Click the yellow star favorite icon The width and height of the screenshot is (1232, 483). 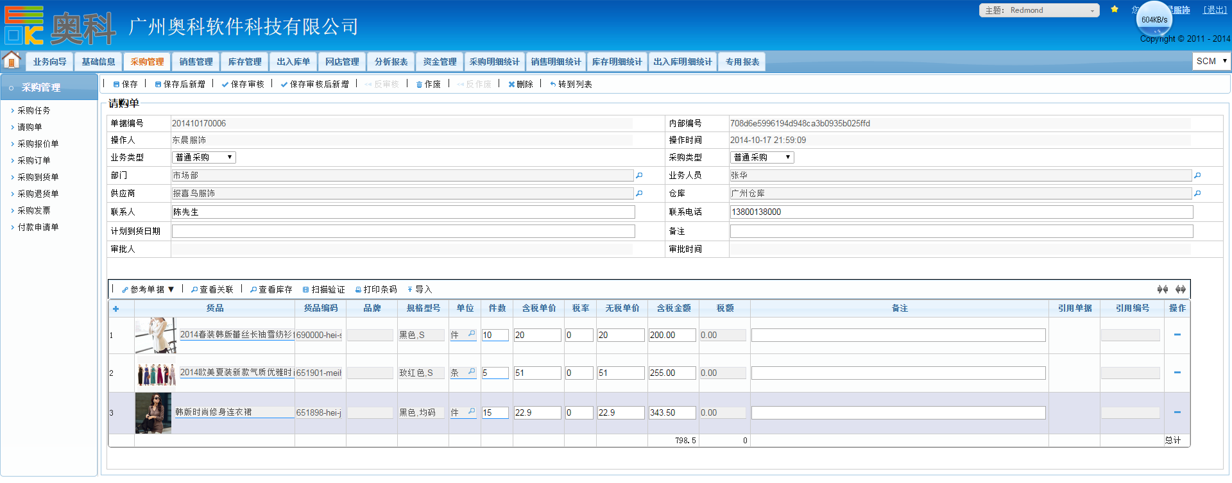coord(1115,10)
